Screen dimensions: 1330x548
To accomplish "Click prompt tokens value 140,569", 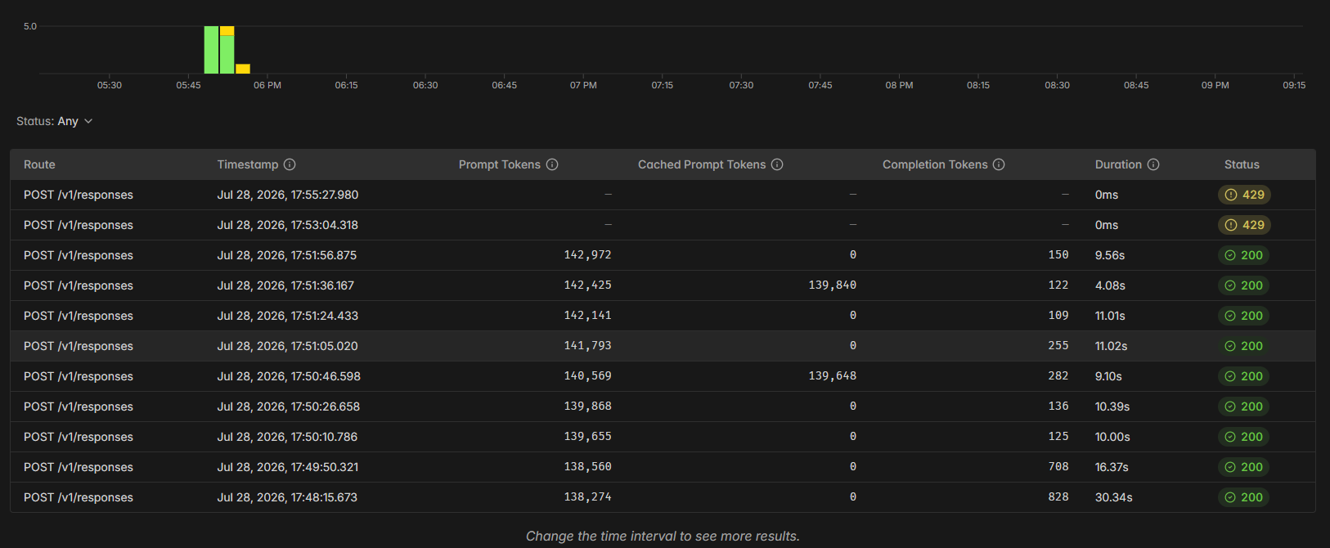I will pos(587,376).
